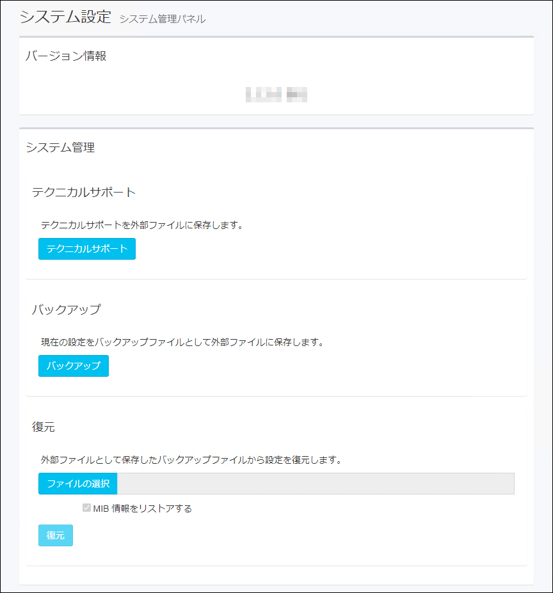Image resolution: width=553 pixels, height=593 pixels.
Task: Click the システム管理パネル subtitle text
Action: point(163,19)
